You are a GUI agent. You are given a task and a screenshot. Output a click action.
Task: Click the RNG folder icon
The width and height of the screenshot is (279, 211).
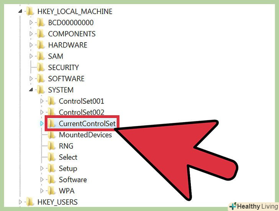52,146
